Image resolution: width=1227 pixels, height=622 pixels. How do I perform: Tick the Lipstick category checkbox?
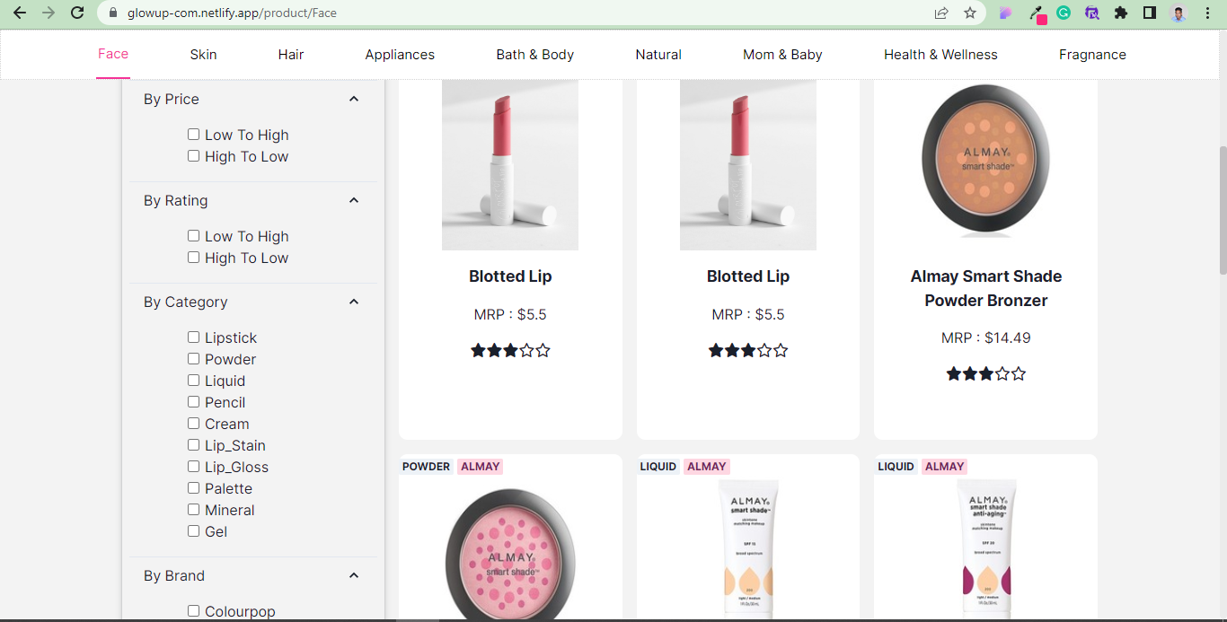coord(193,337)
